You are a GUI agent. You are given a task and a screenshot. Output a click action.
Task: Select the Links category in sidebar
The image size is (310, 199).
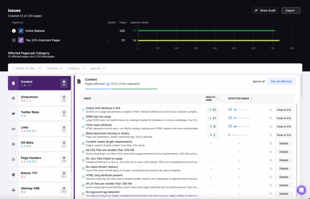[39, 129]
